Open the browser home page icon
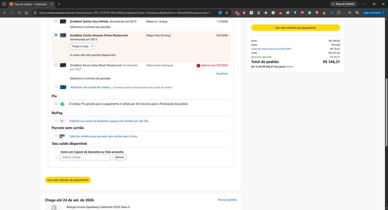 [x=26, y=13]
